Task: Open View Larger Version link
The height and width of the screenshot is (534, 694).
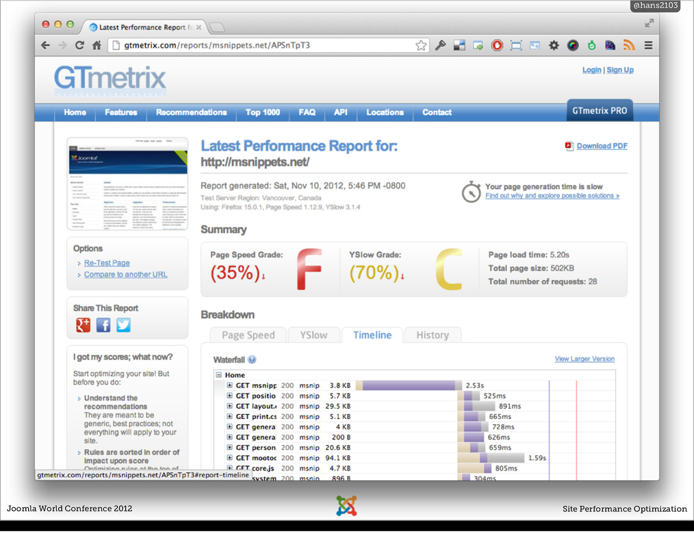Action: [585, 359]
